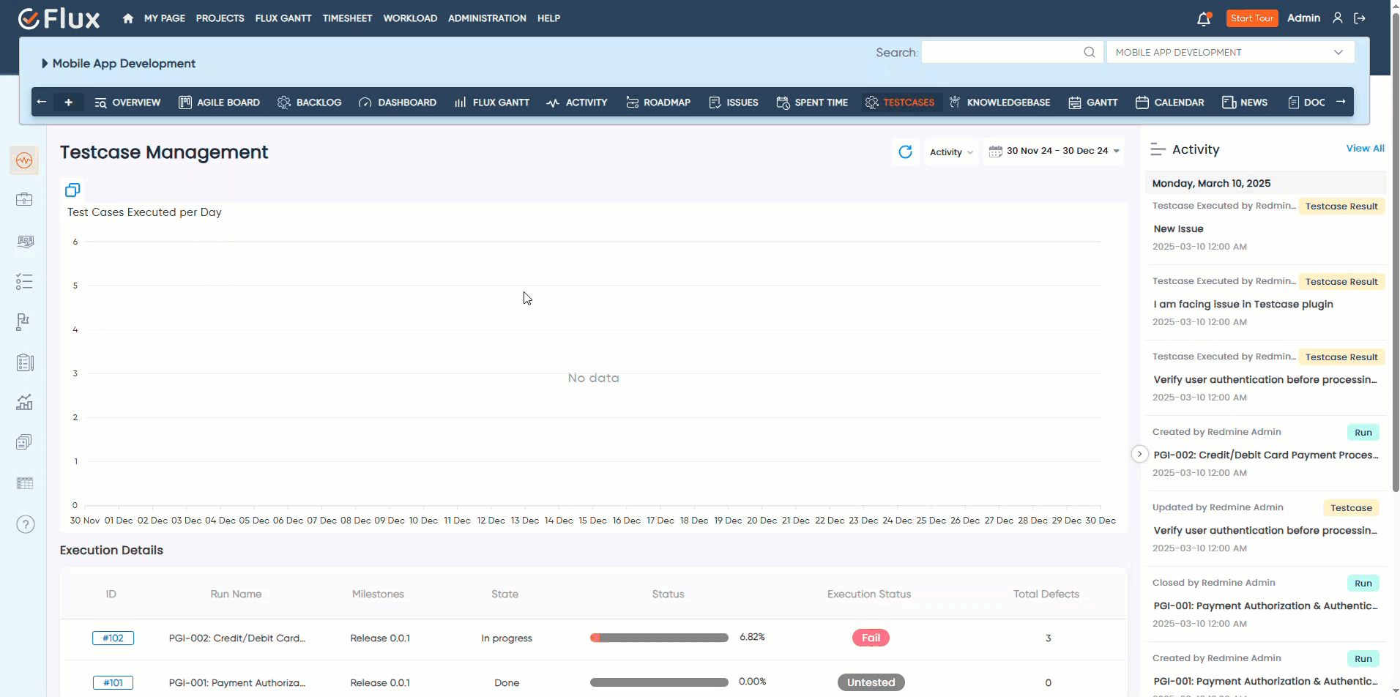
Task: Open the stacked copies sidebar icon
Action: 24,442
